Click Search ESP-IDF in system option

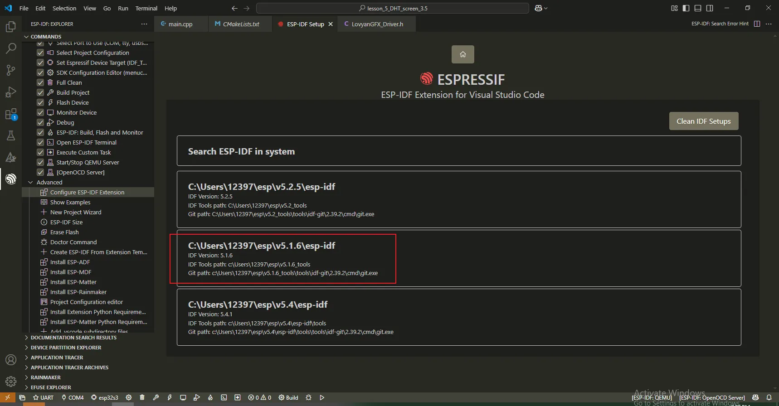pyautogui.click(x=459, y=151)
